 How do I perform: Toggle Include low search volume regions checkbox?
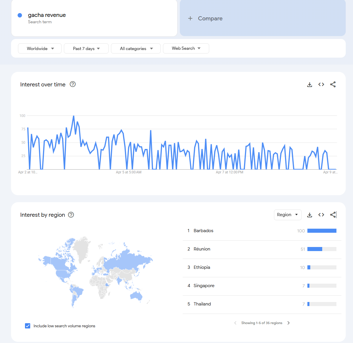point(28,326)
